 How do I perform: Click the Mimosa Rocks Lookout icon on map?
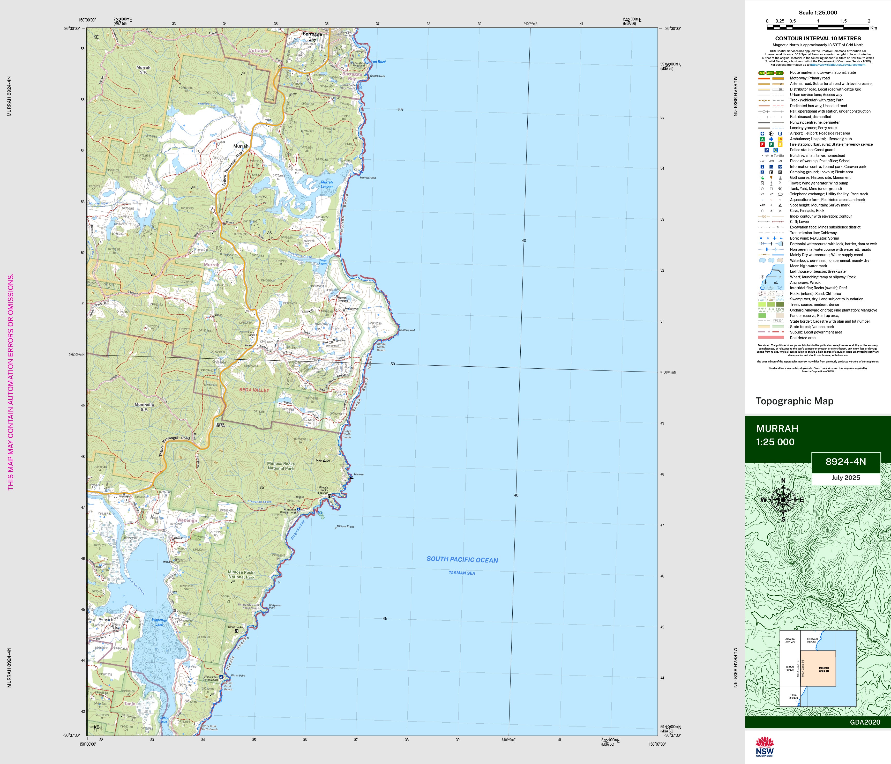tap(330, 496)
